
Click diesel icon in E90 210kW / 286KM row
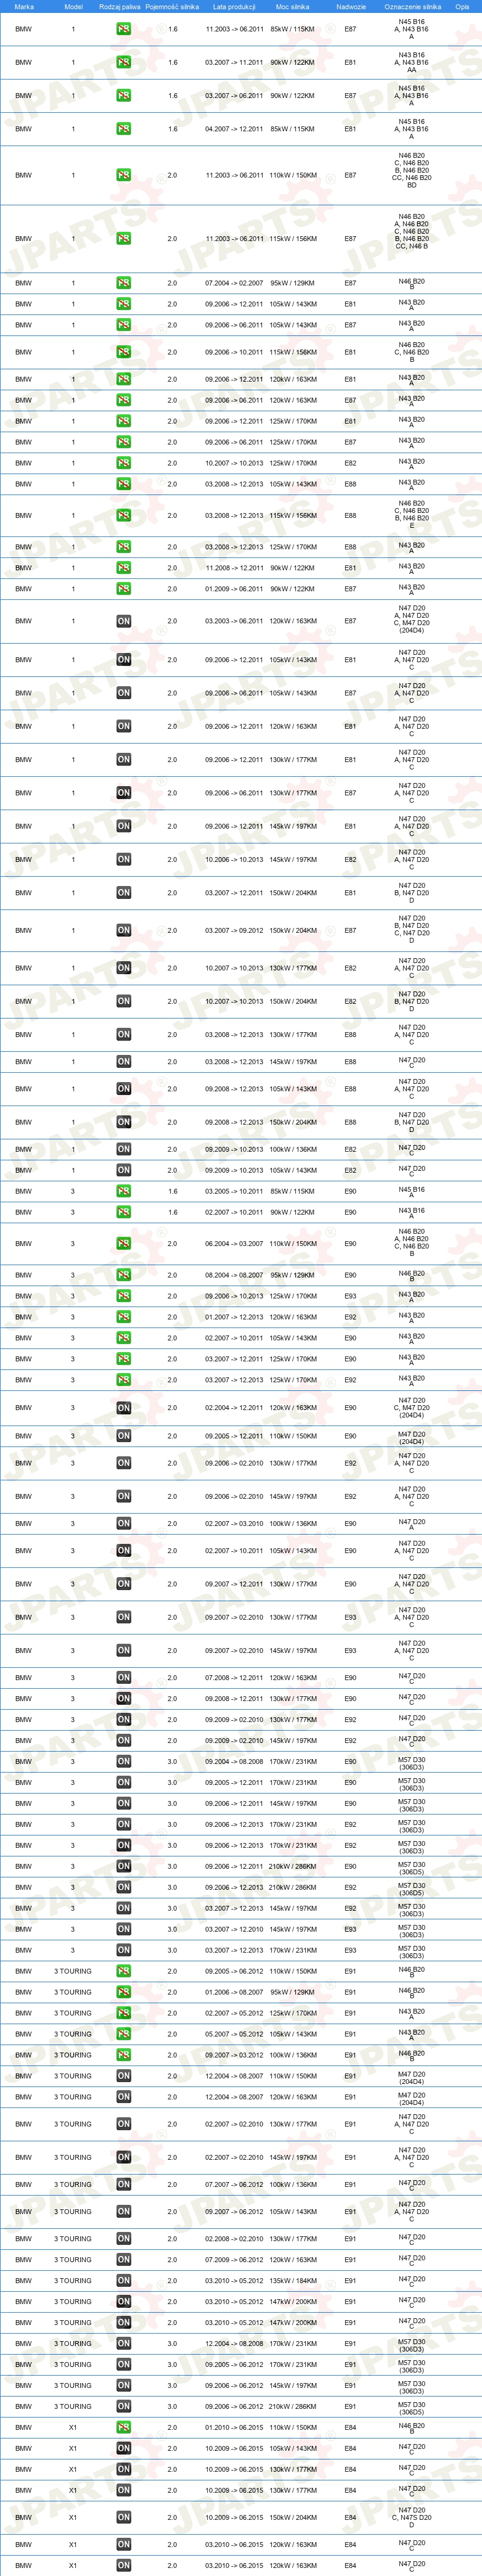(123, 1866)
